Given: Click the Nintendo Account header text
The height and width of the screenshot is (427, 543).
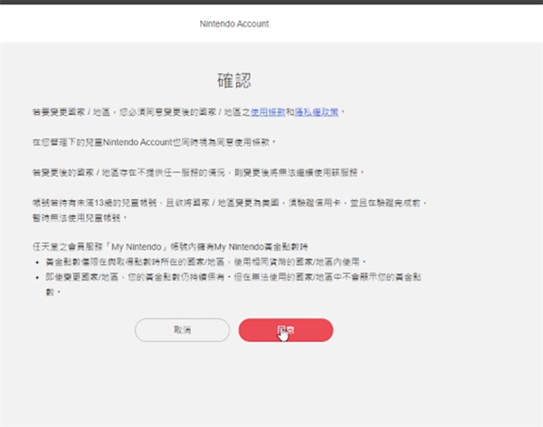Looking at the screenshot, I should pos(234,24).
